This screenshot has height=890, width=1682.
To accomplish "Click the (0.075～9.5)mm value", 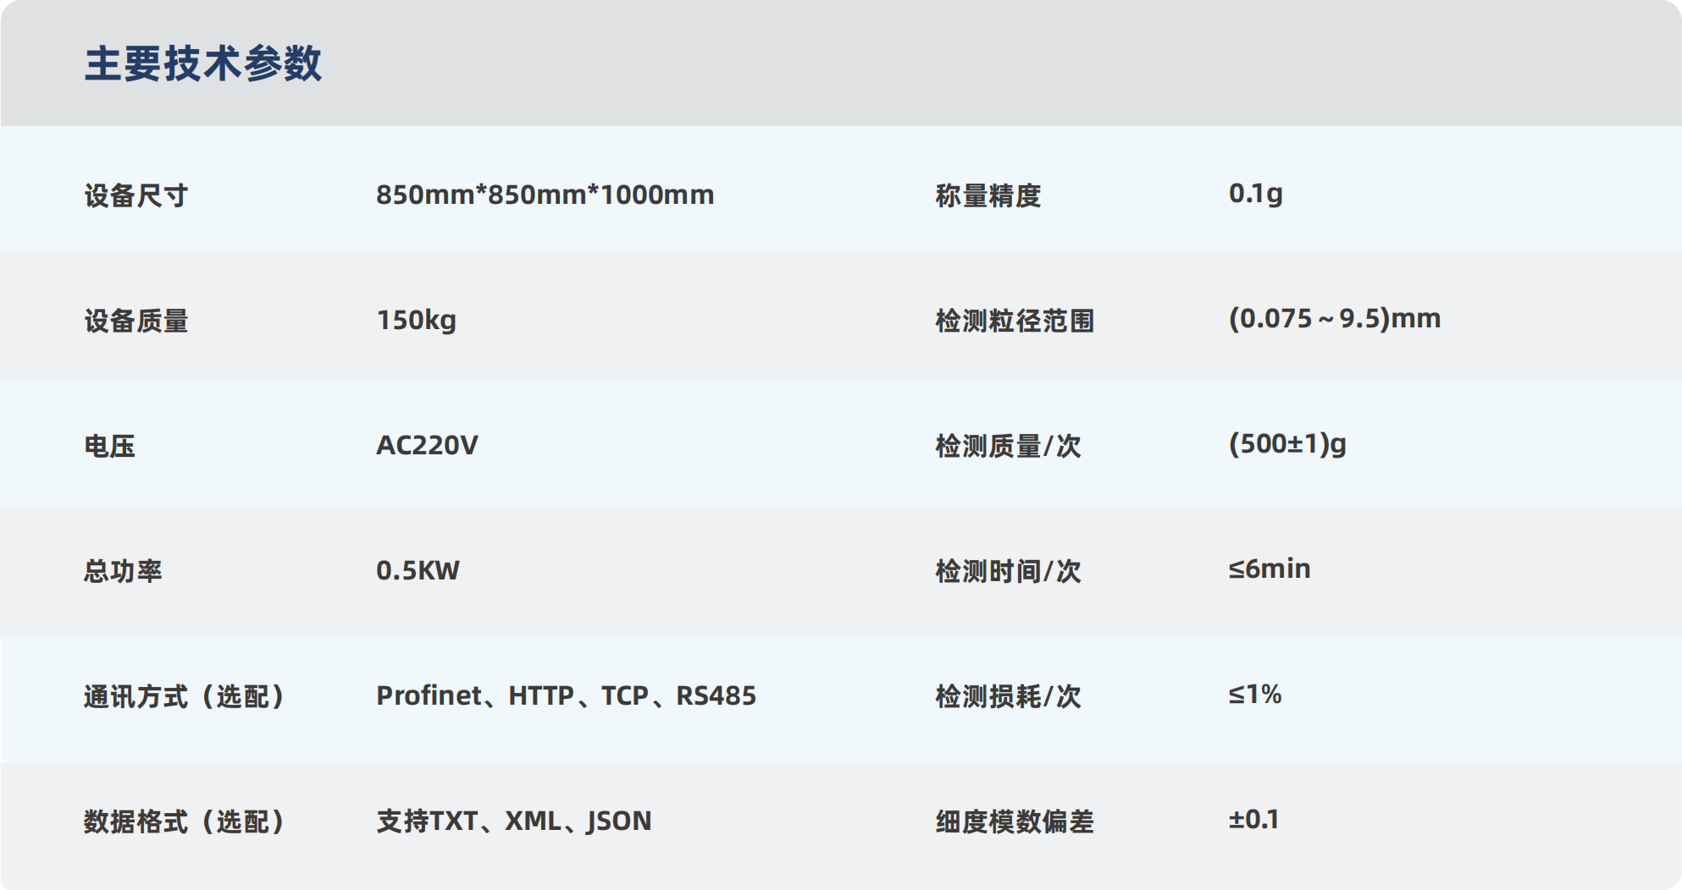I will pyautogui.click(x=1335, y=319).
